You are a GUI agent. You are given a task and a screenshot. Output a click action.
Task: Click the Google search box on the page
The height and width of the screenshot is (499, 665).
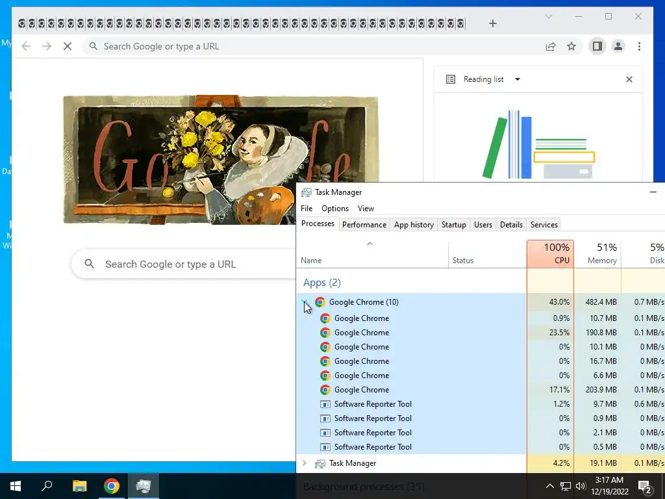[184, 264]
